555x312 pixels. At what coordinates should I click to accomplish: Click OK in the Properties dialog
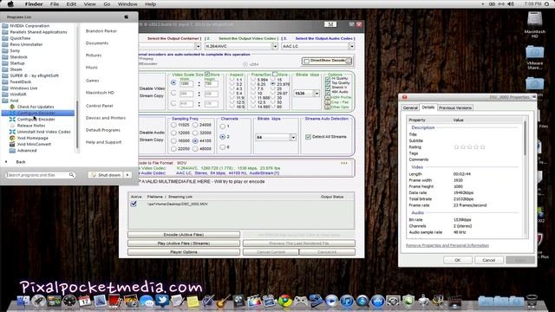[x=457, y=260]
